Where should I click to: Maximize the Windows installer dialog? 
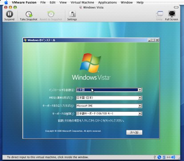153,40
